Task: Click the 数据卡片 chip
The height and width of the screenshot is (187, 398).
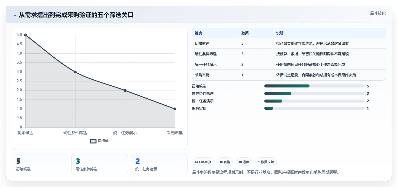Action: pyautogui.click(x=266, y=162)
